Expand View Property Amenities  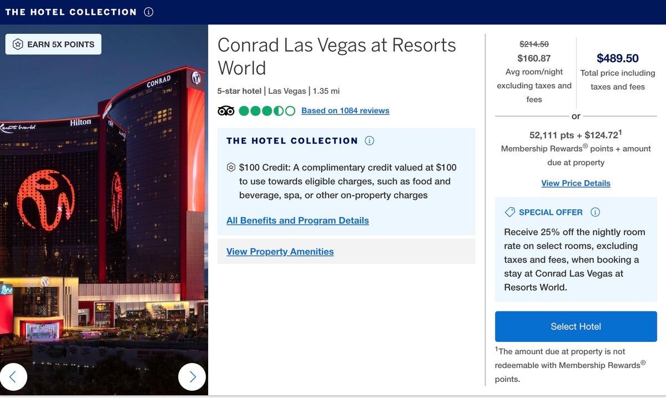tap(280, 251)
